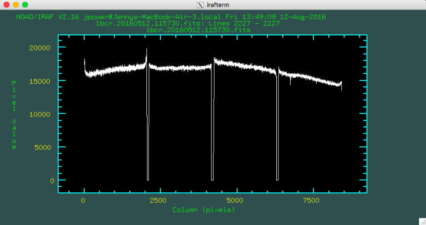Viewport: 426px width, 225px height.
Task: Click the 'Column (pixels)' axis label
Action: (x=204, y=210)
